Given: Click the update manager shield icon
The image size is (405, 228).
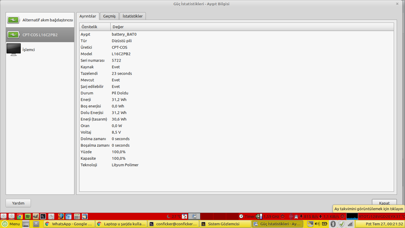Looking at the screenshot, I should pos(342,224).
